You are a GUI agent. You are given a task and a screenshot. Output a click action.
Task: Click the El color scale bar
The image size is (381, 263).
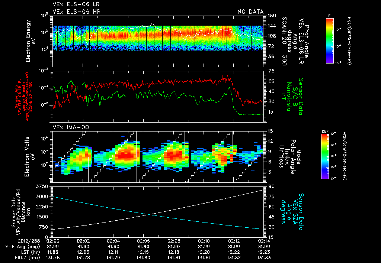(x=330, y=40)
